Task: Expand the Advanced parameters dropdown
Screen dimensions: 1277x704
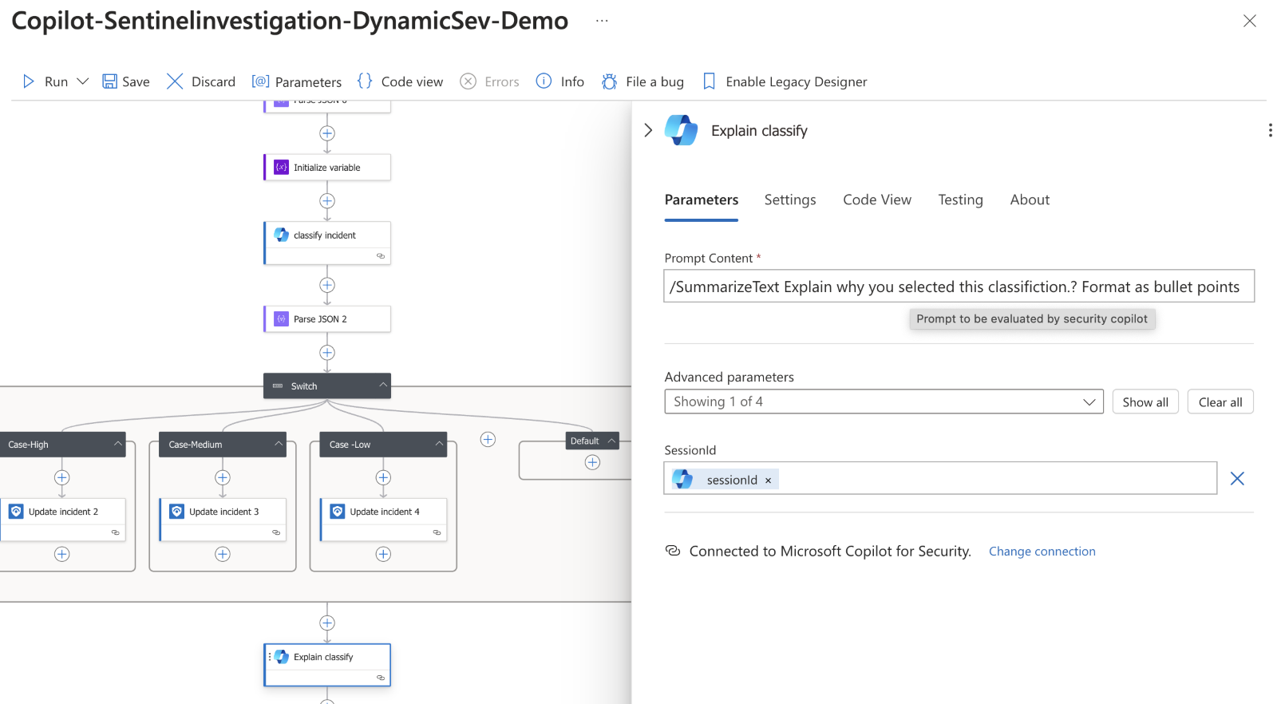Action: [x=1089, y=401]
